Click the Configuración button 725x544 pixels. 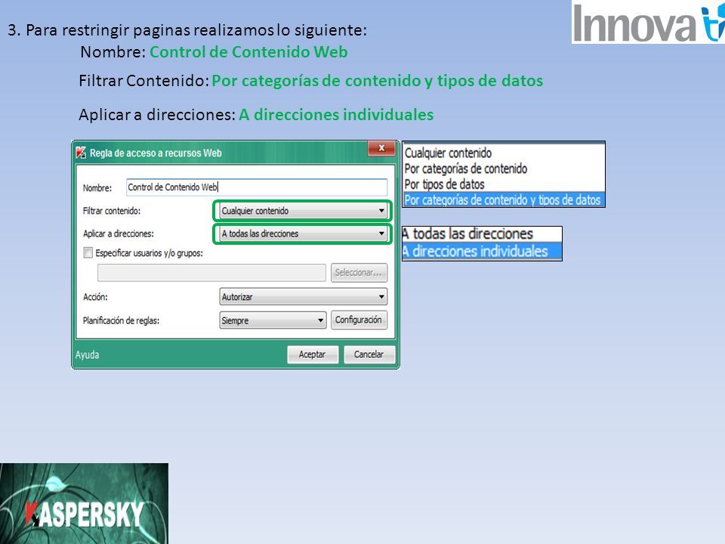[359, 320]
